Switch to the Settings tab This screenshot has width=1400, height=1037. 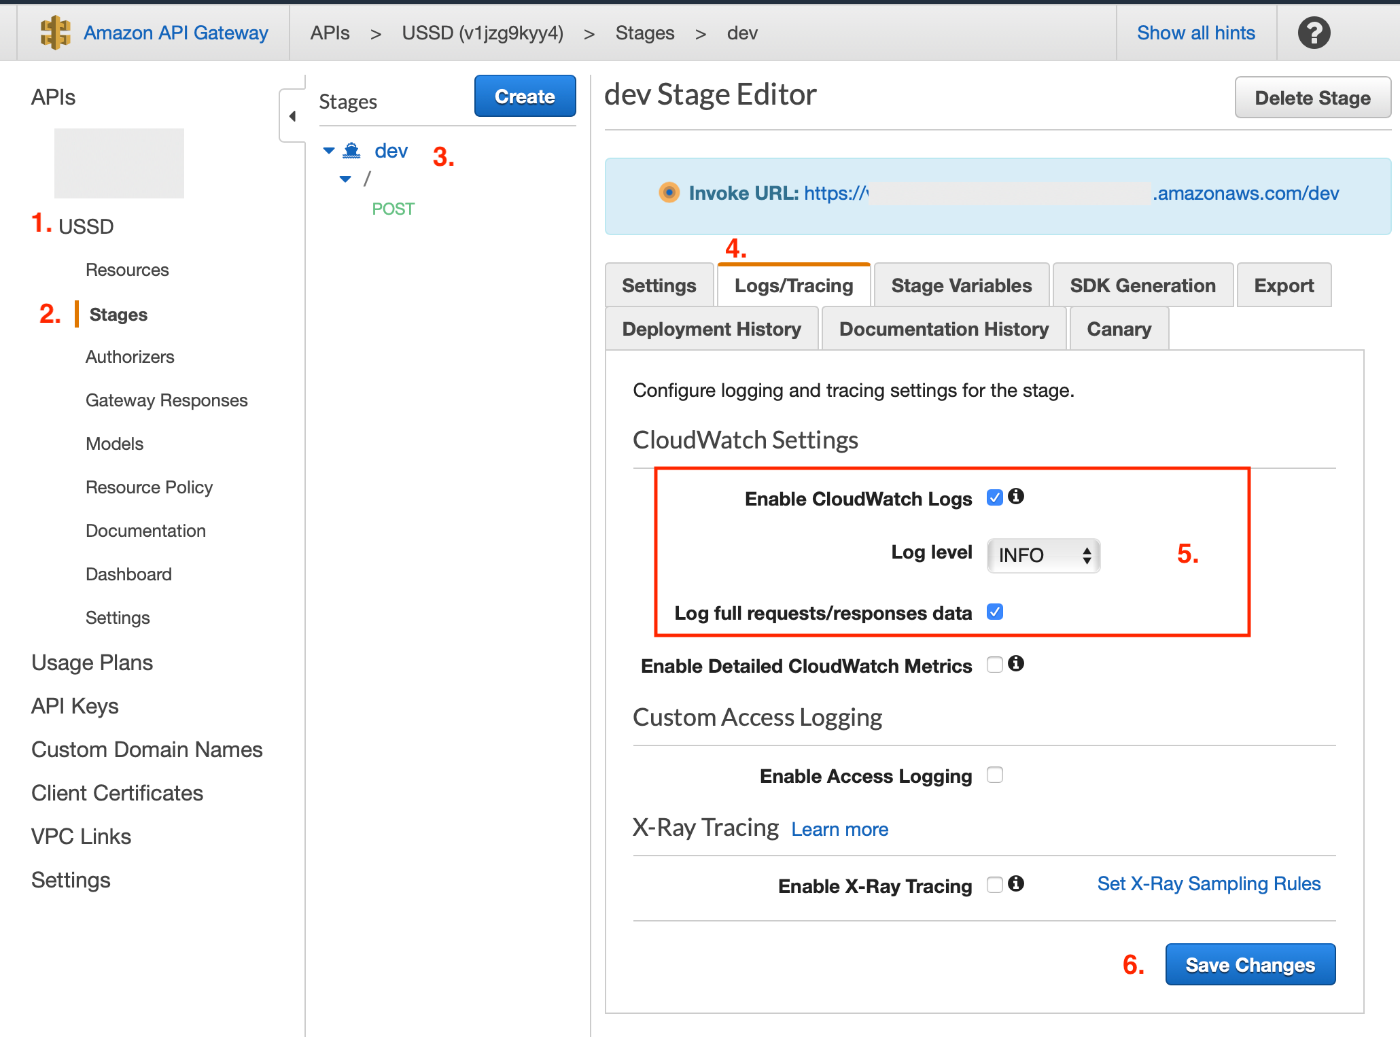[x=659, y=285]
